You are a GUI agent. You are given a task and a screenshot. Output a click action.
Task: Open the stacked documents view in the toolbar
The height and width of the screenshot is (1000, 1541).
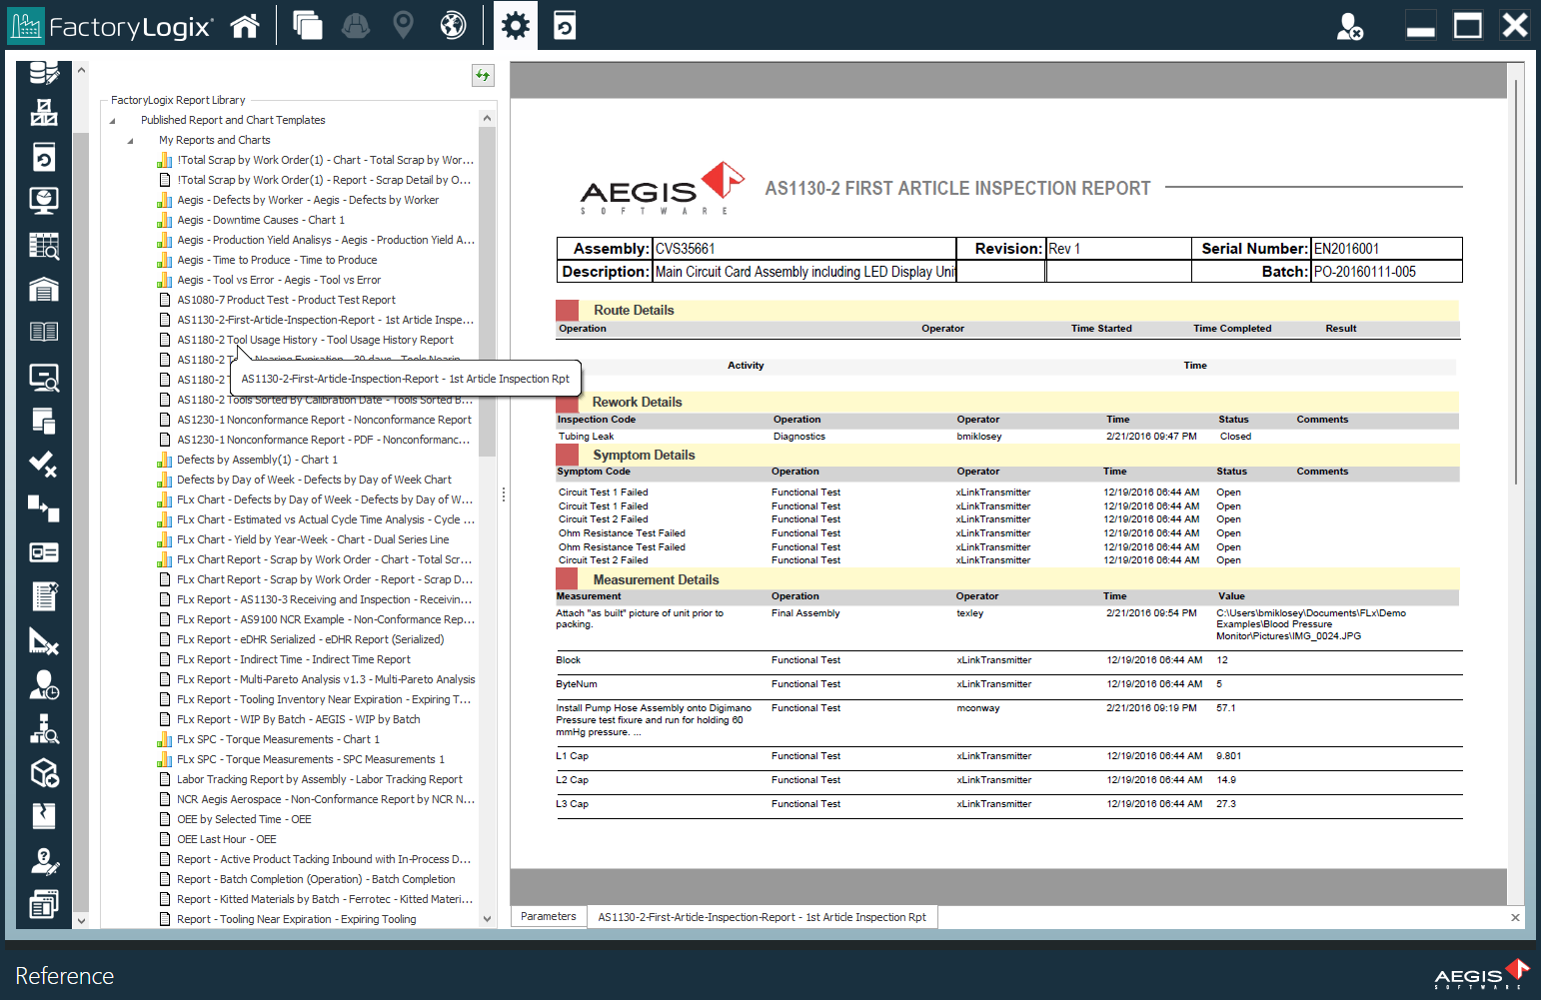click(x=307, y=25)
